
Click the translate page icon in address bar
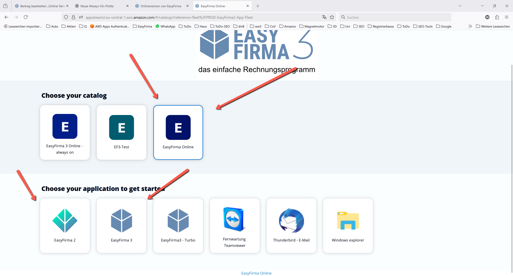click(324, 17)
